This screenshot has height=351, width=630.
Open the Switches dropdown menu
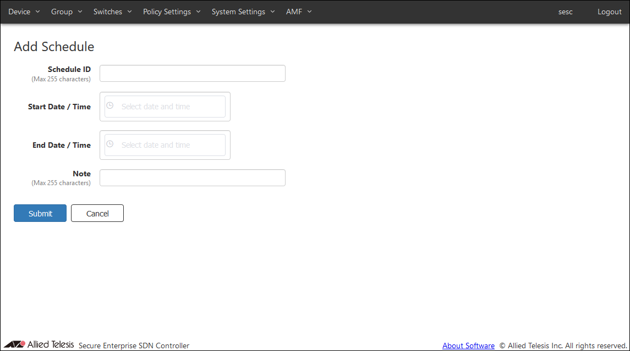coord(113,12)
